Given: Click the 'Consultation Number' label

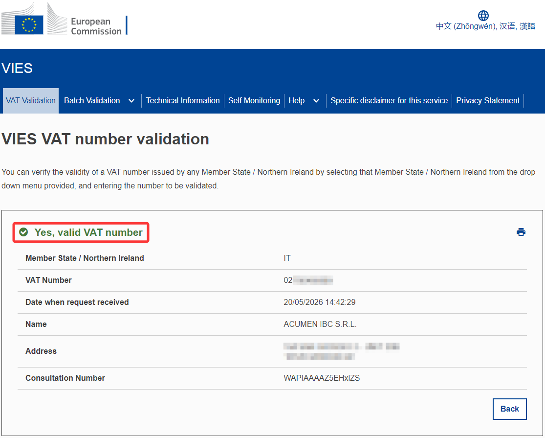Looking at the screenshot, I should (65, 378).
